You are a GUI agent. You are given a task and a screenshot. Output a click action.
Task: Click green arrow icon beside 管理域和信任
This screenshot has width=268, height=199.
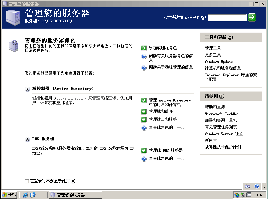coord(144,111)
